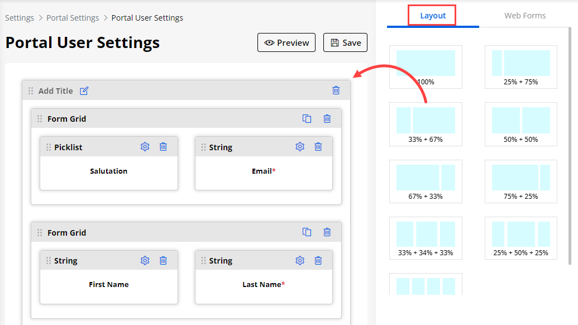Image resolution: width=578 pixels, height=325 pixels.
Task: Delete the First Name field via its trash icon
Action: point(163,260)
